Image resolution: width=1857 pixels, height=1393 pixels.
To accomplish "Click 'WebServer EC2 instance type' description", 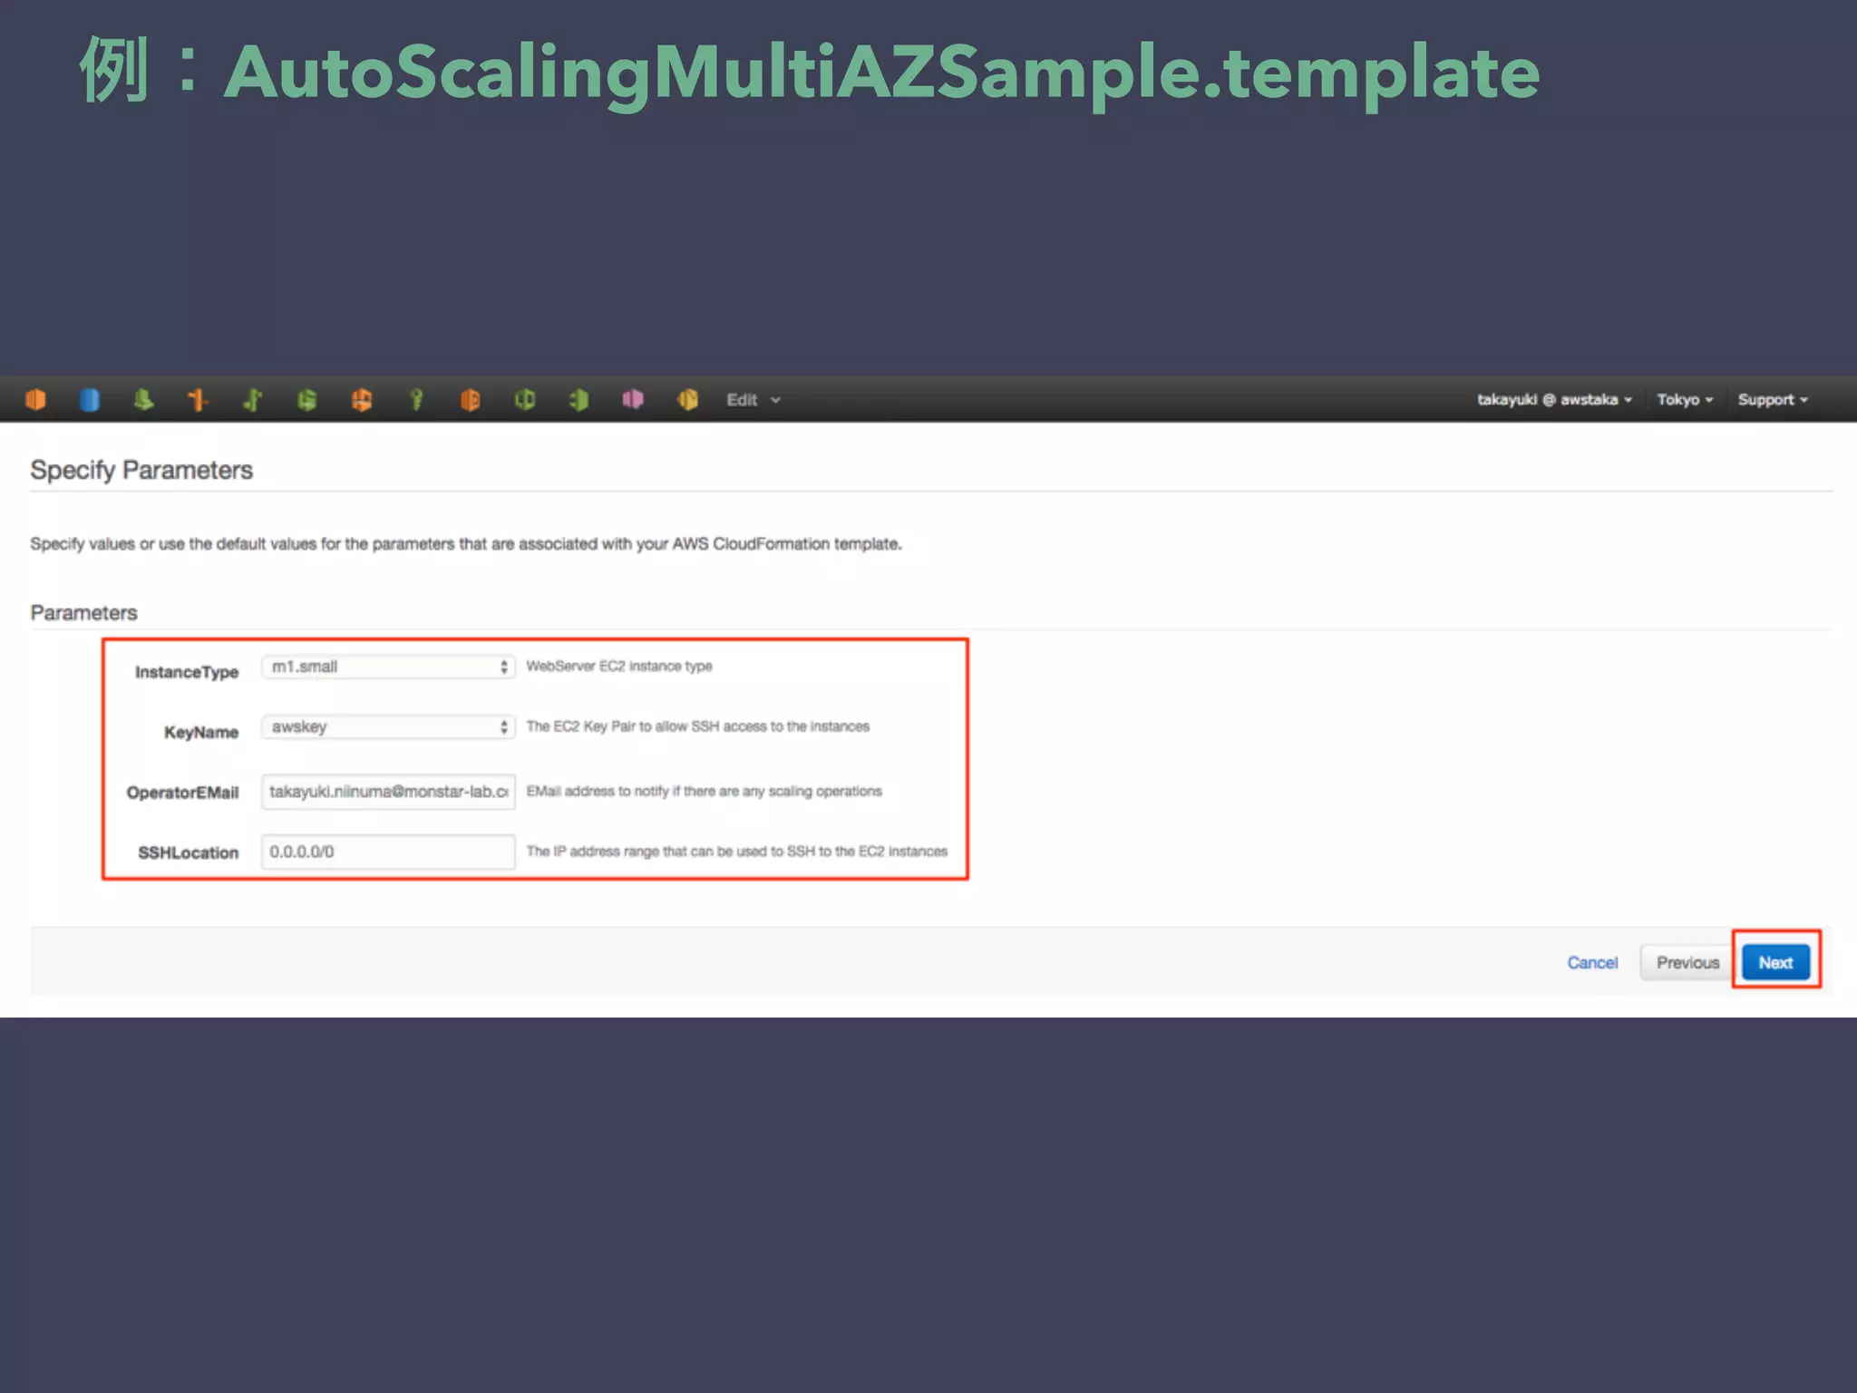I will point(619,666).
